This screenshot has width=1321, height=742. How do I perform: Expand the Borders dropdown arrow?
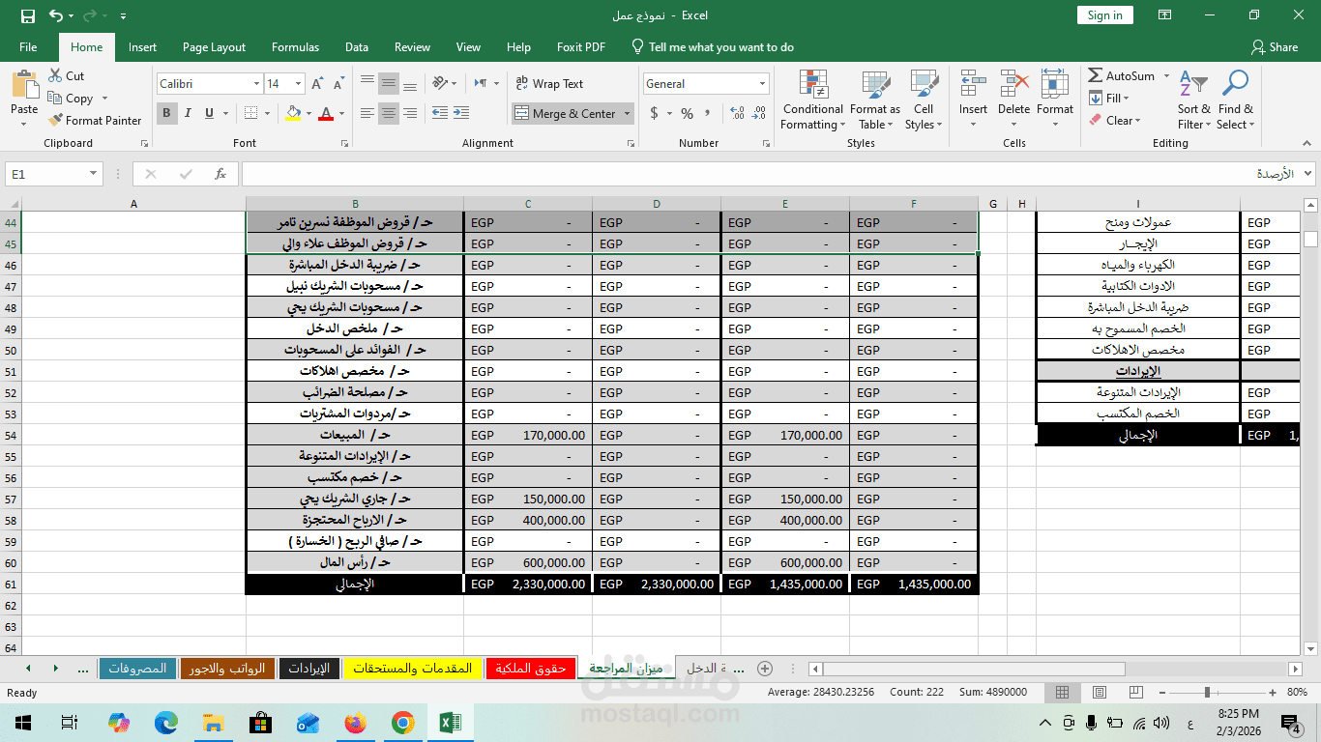point(268,113)
